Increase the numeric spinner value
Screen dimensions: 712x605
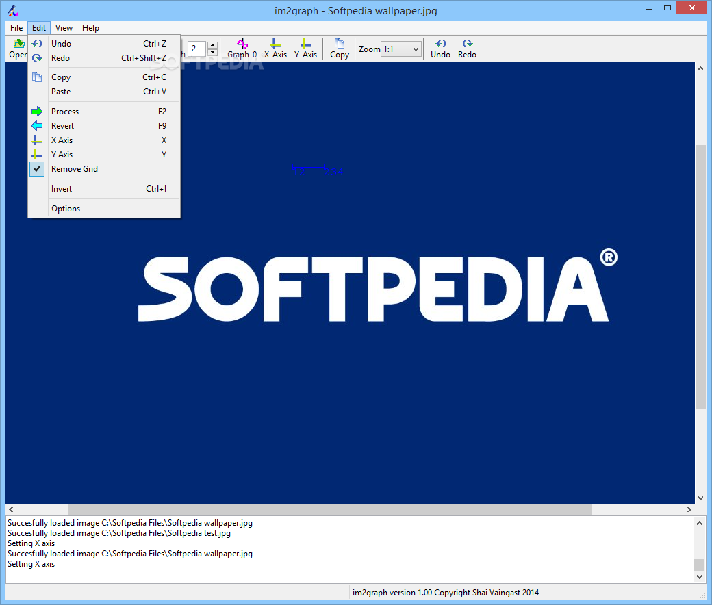point(212,45)
